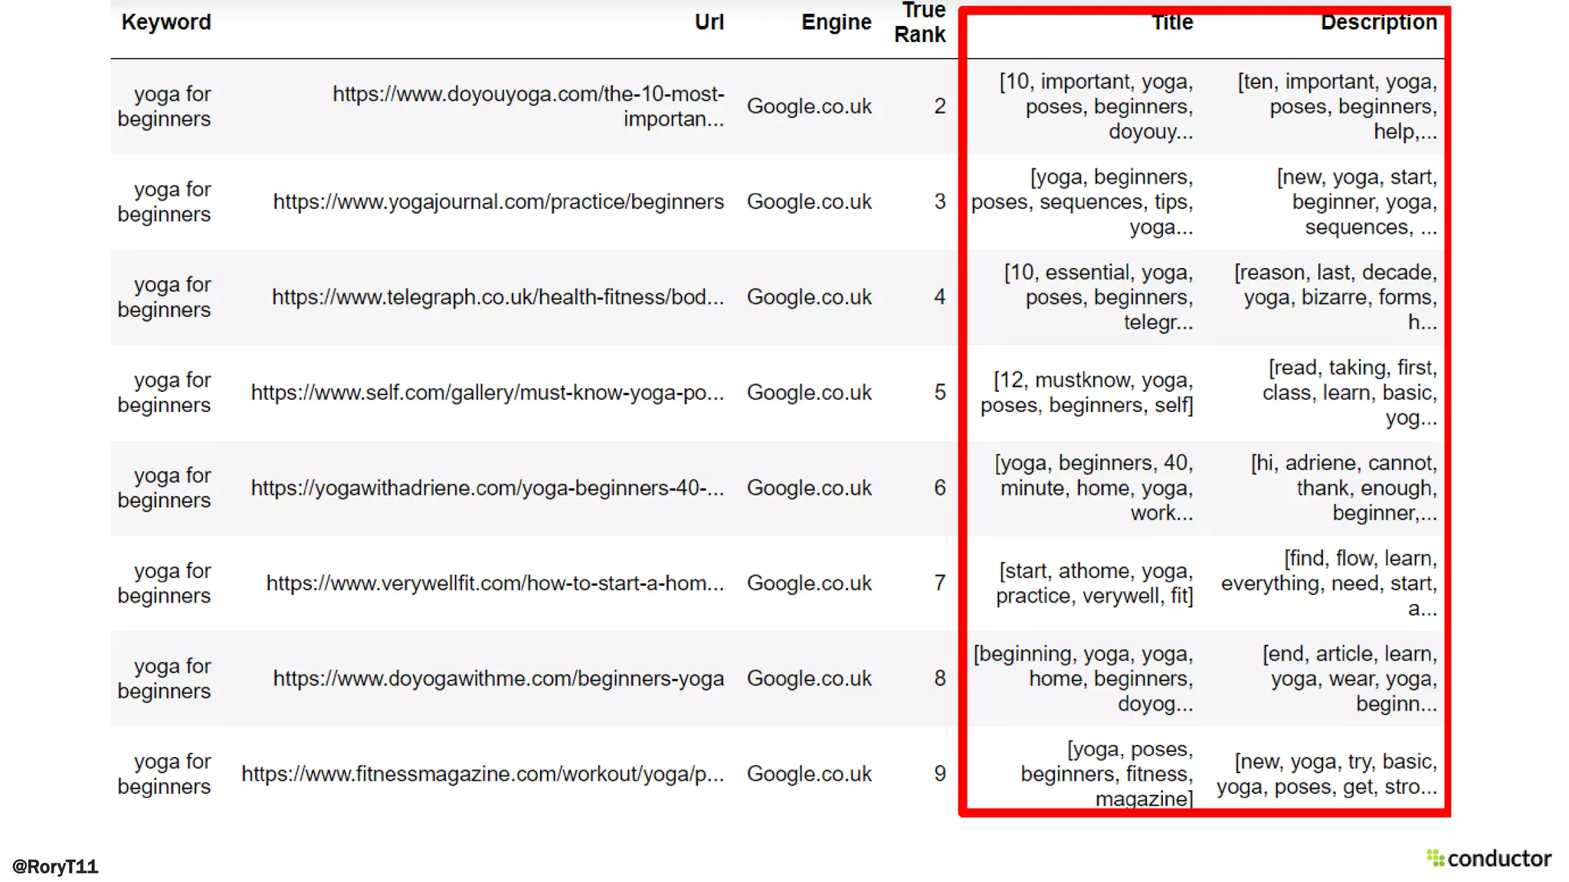Select the Google.co.uk cell in rank 9 row
Screen dimensions: 1569x882
(809, 774)
